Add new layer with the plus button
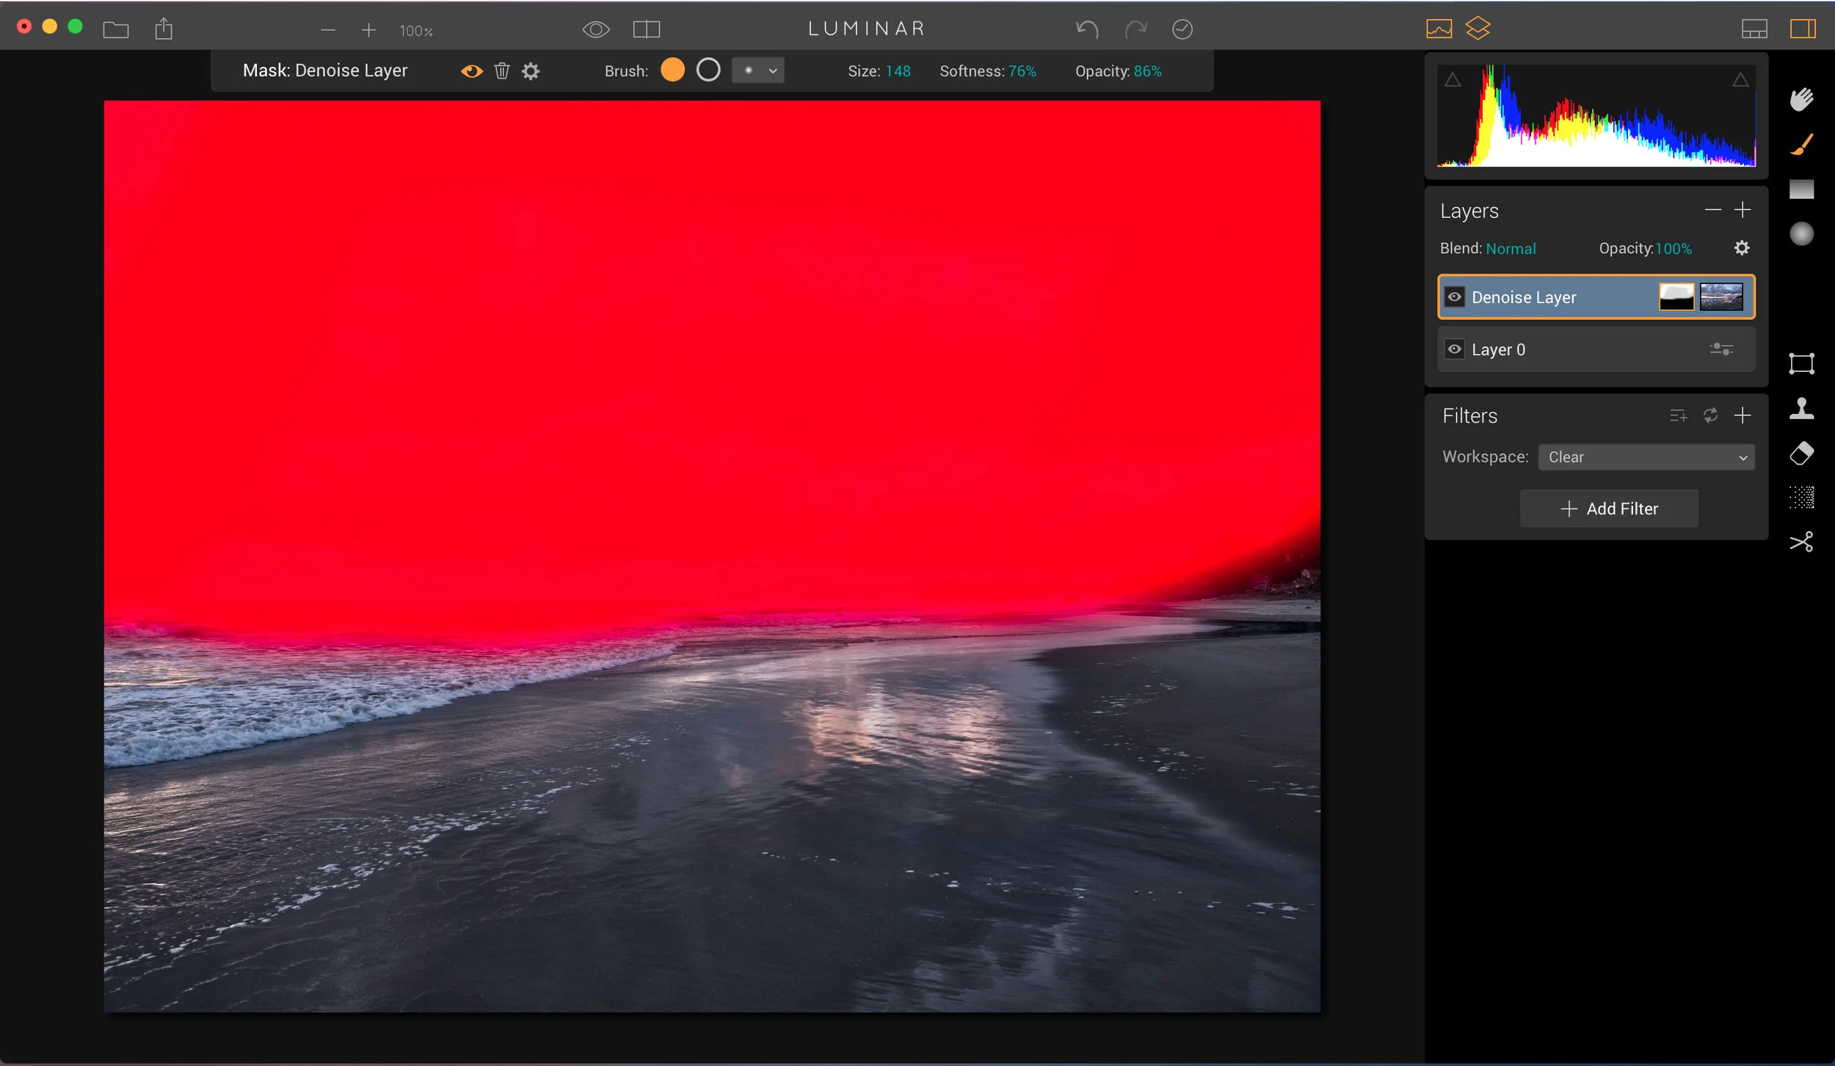 click(1743, 210)
